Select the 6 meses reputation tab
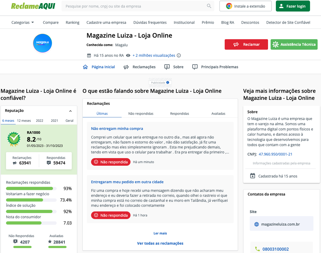The height and width of the screenshot is (253, 321). [x=8, y=121]
